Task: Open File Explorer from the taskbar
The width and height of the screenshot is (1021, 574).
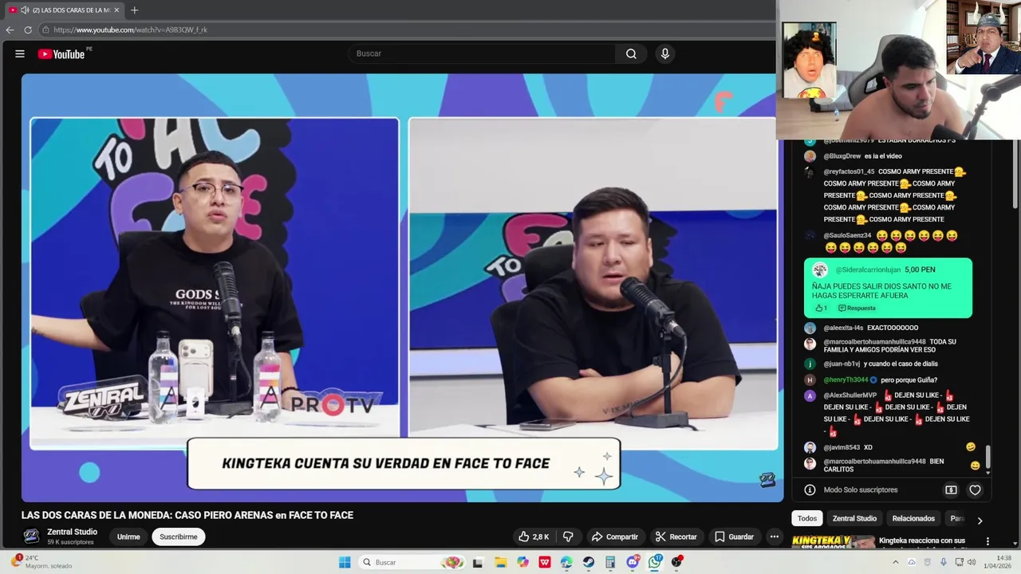Action: point(500,562)
